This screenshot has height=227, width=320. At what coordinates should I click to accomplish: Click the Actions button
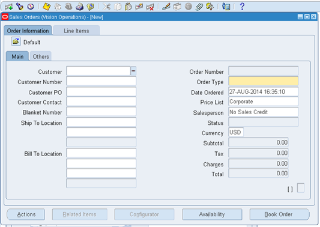[x=26, y=214]
